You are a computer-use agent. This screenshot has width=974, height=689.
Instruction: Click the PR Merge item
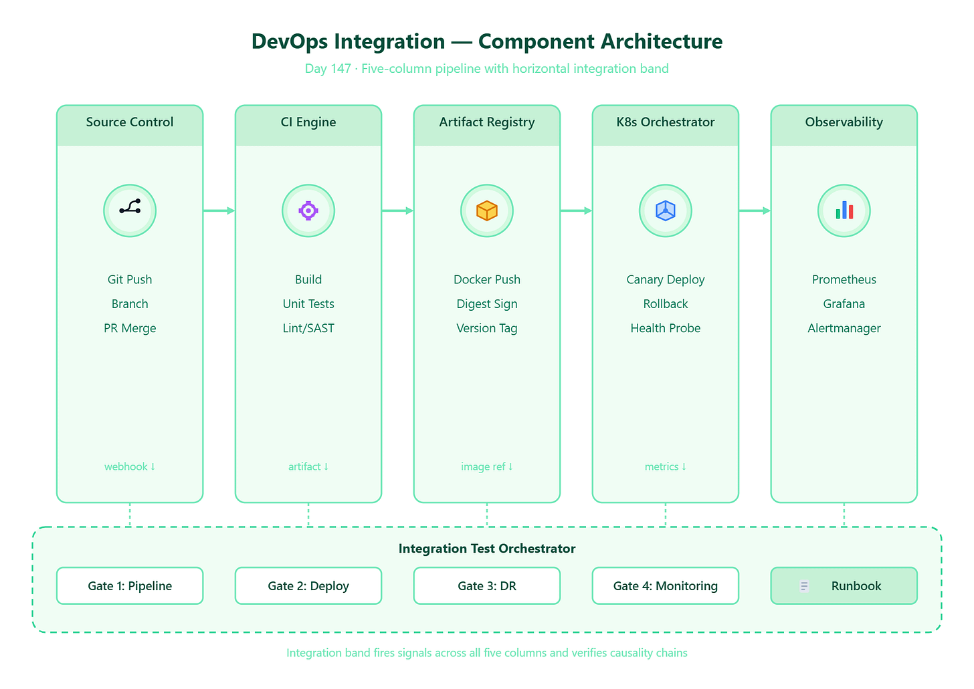130,328
